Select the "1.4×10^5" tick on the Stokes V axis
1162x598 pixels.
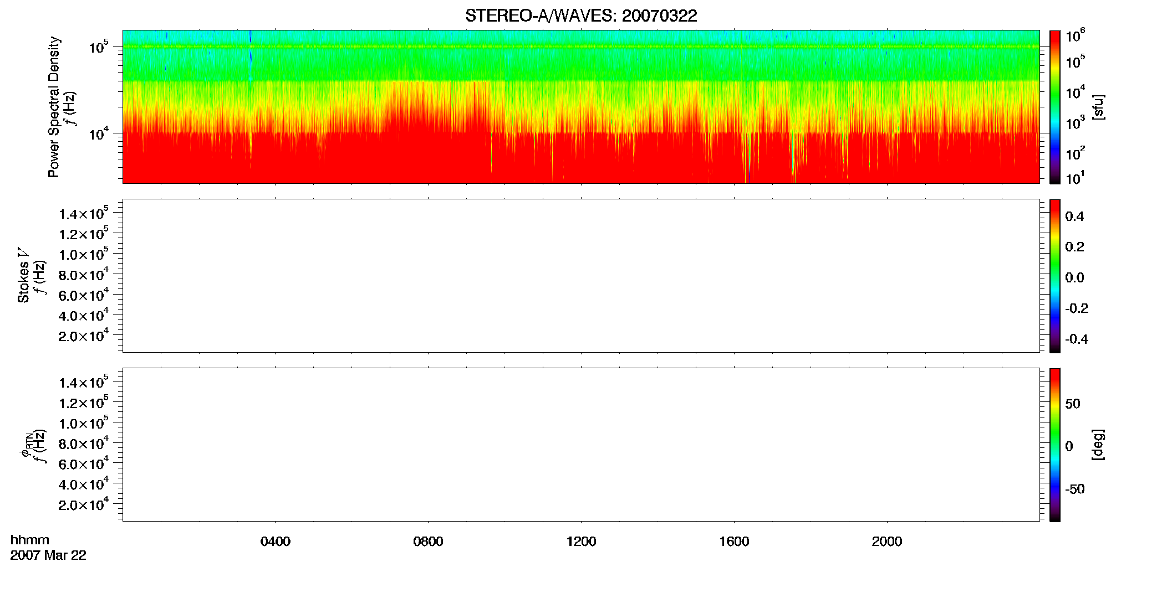point(84,214)
